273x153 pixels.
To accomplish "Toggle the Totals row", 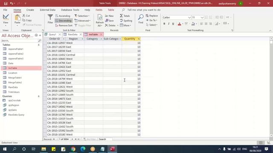I will coord(125,16).
